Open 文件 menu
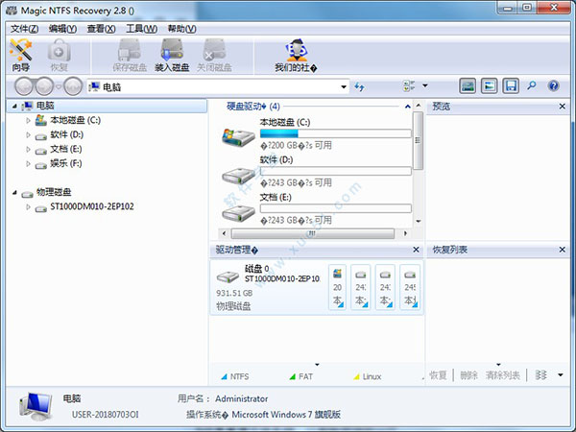Image resolution: width=576 pixels, height=432 pixels. [x=24, y=29]
